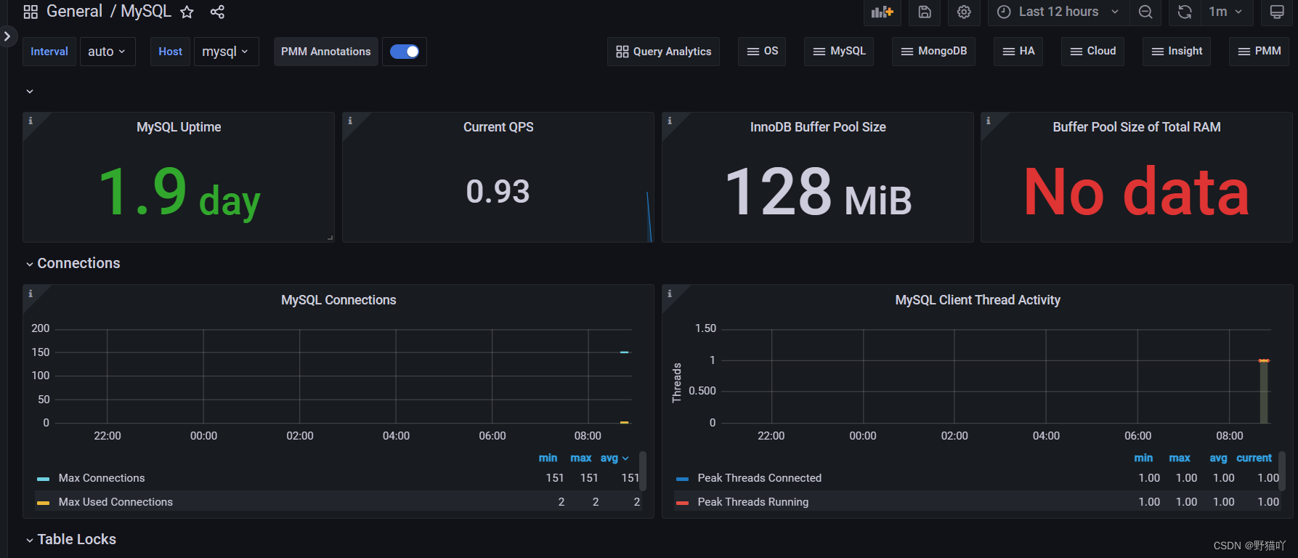Viewport: 1298px width, 558px height.
Task: Toggle Peak Threads Connected series
Action: [760, 478]
